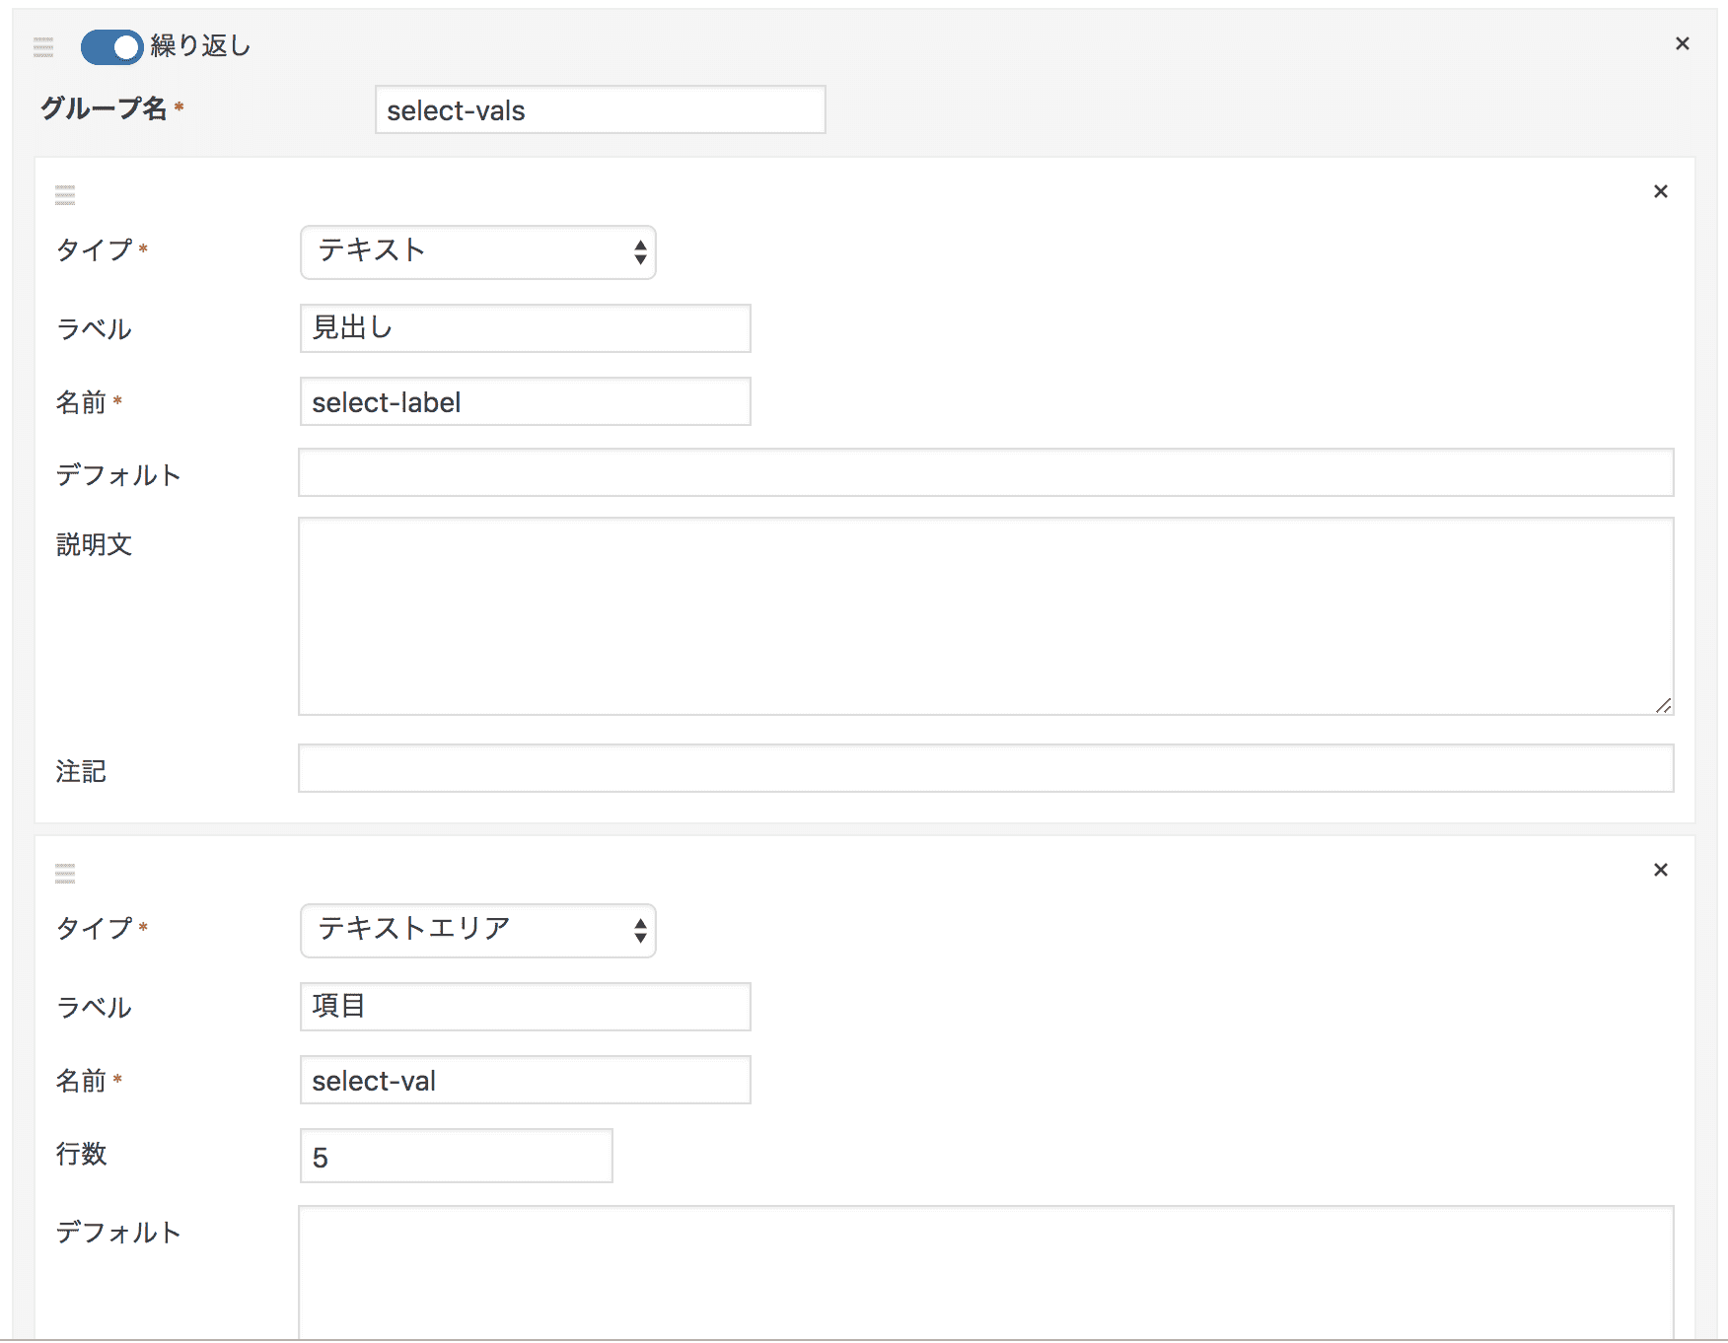Toggle the 繰り返し repeat switch
The height and width of the screenshot is (1343, 1728).
[x=112, y=46]
